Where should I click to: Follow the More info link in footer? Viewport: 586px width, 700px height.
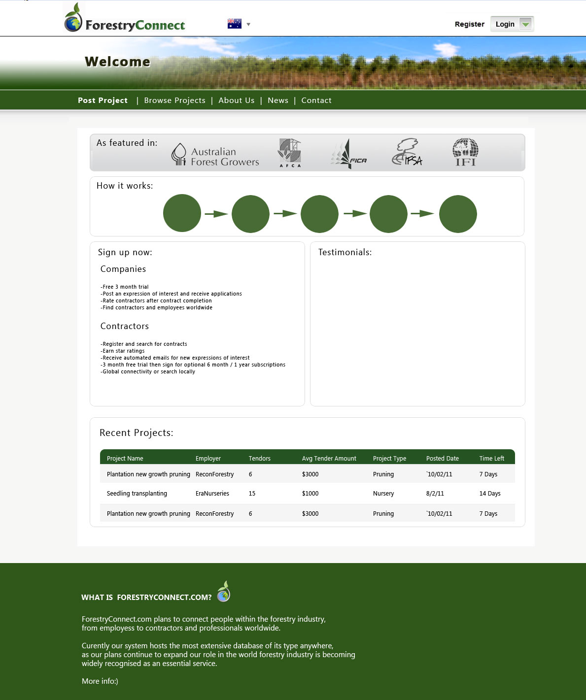(100, 681)
